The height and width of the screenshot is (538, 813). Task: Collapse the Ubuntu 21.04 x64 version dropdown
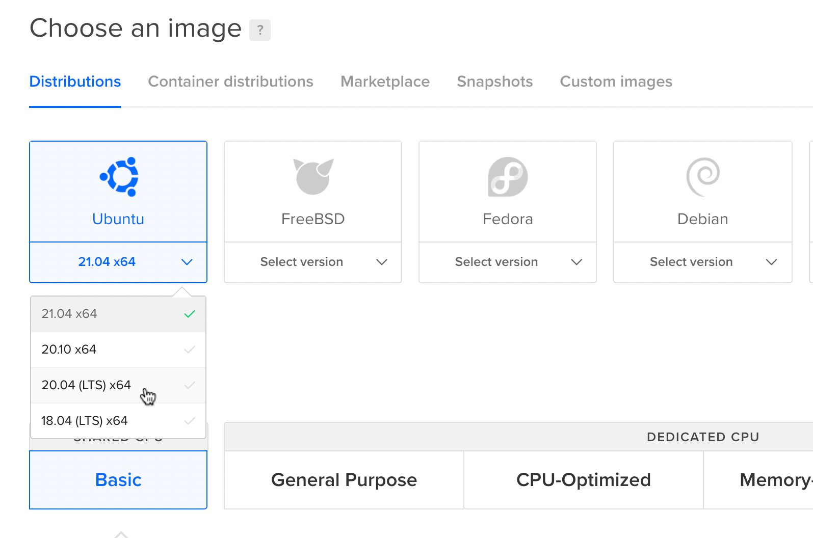click(118, 262)
